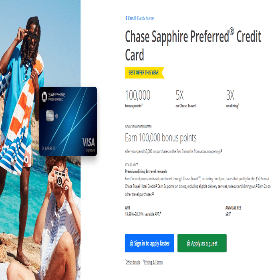The height and width of the screenshot is (280, 280).
Task: Click the beach photo of two people
Action: [40, 140]
